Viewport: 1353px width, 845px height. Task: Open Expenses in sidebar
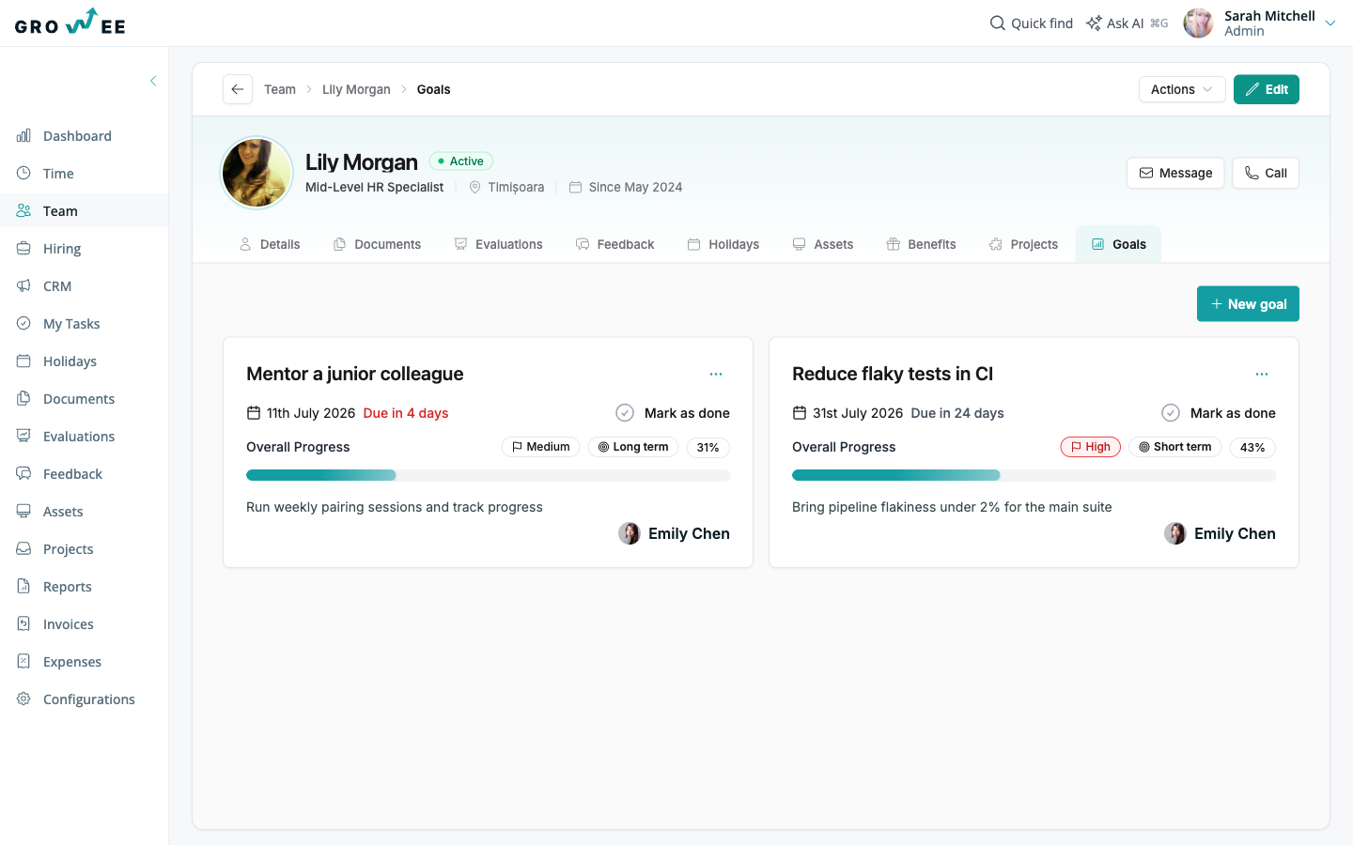coord(72,662)
